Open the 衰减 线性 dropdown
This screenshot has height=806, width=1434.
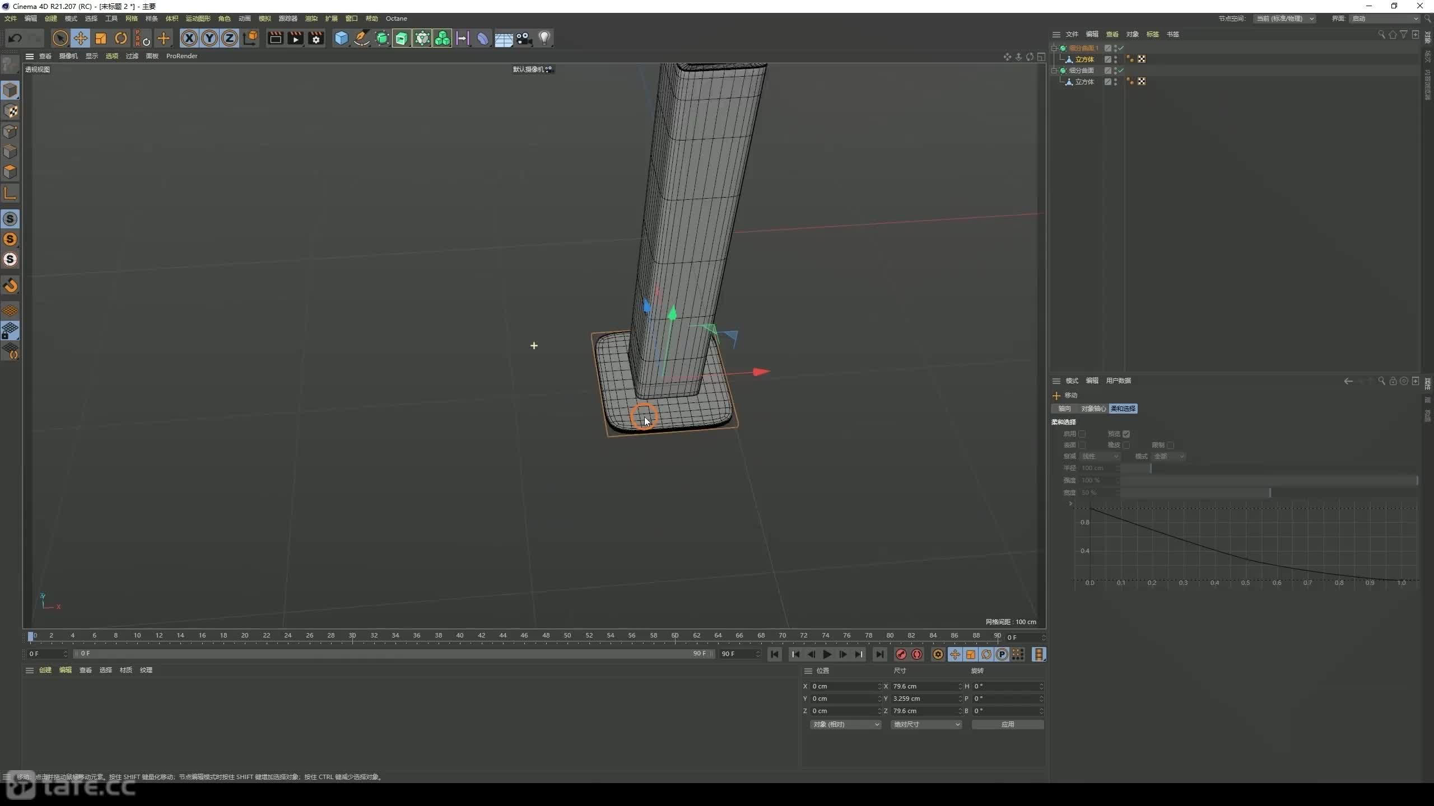click(x=1100, y=456)
